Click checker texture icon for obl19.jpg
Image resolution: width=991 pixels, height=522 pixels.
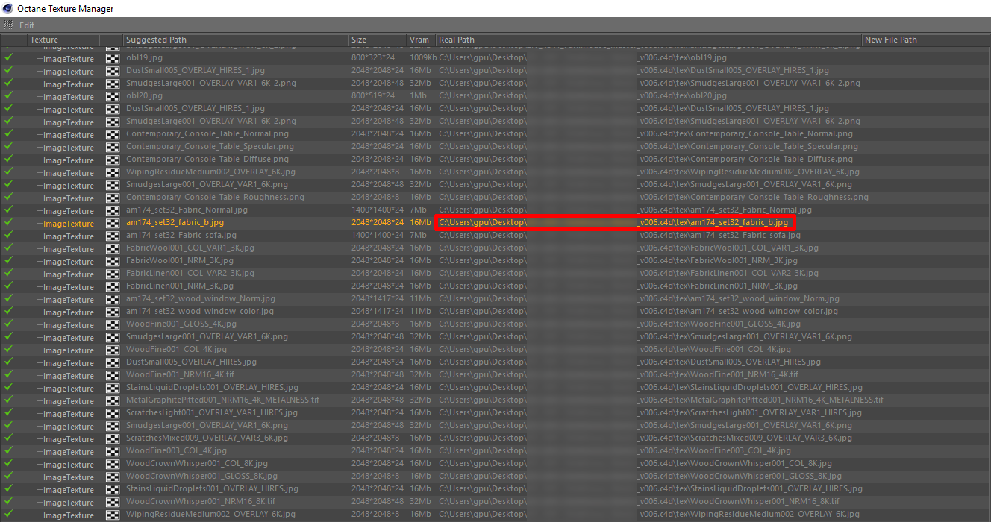(113, 58)
